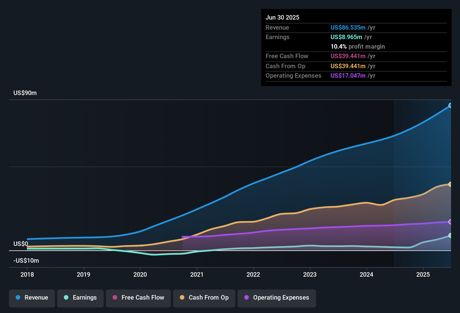Click the US$86.535m Revenue value link
460x313 pixels.
(x=348, y=28)
